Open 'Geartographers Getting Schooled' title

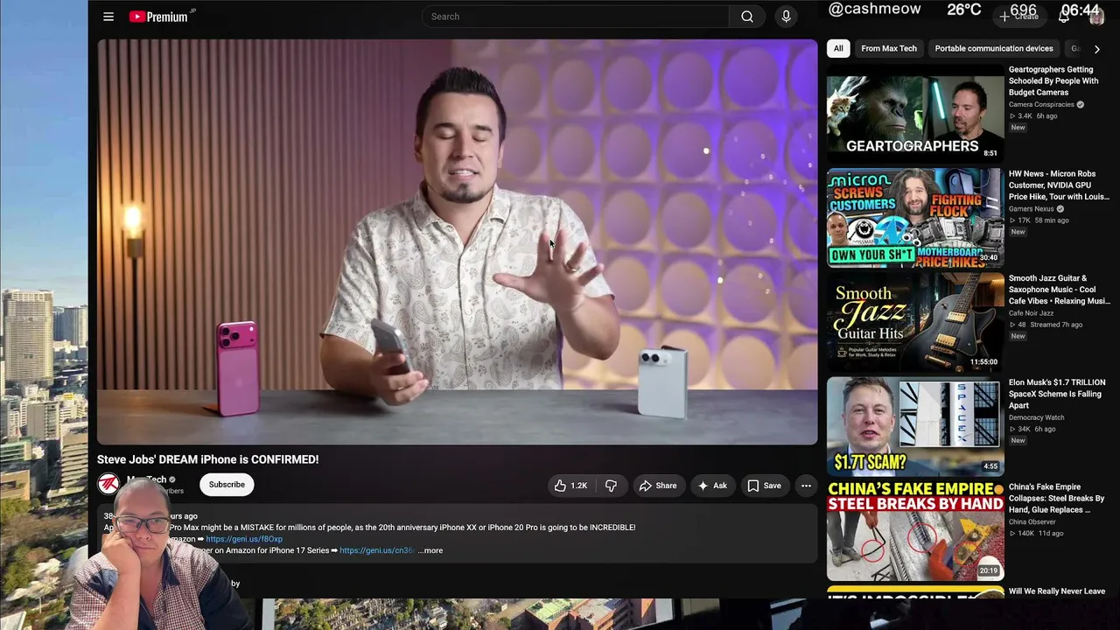[x=1053, y=80]
